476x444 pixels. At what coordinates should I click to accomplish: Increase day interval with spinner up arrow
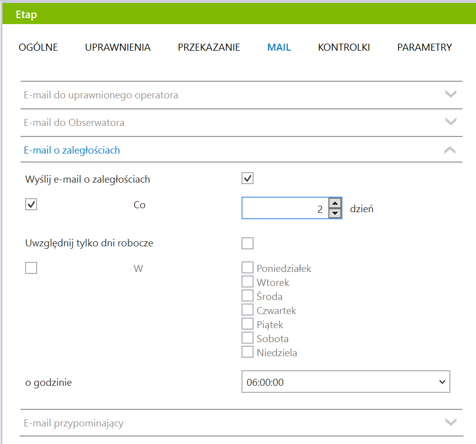pyautogui.click(x=335, y=203)
